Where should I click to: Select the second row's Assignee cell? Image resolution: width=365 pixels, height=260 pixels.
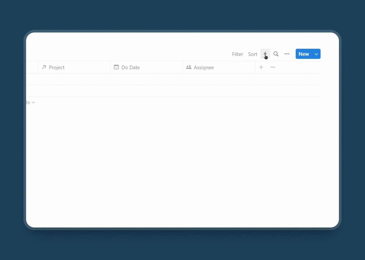[219, 91]
